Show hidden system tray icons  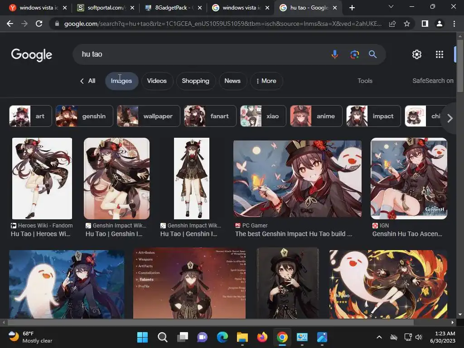(x=379, y=337)
